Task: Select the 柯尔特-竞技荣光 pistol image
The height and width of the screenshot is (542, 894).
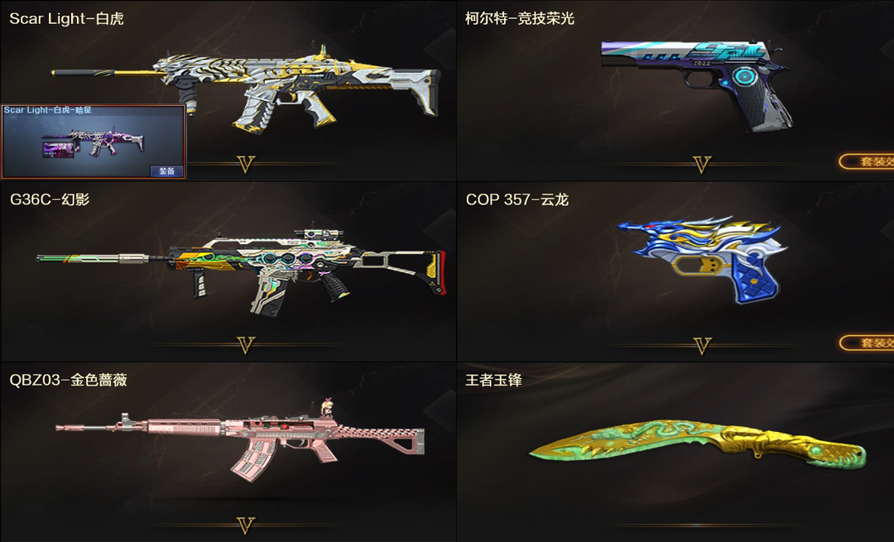Action: [695, 85]
